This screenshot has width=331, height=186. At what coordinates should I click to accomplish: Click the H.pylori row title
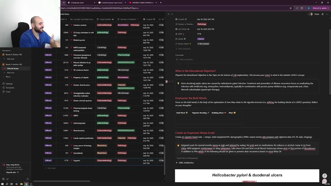[77, 161]
